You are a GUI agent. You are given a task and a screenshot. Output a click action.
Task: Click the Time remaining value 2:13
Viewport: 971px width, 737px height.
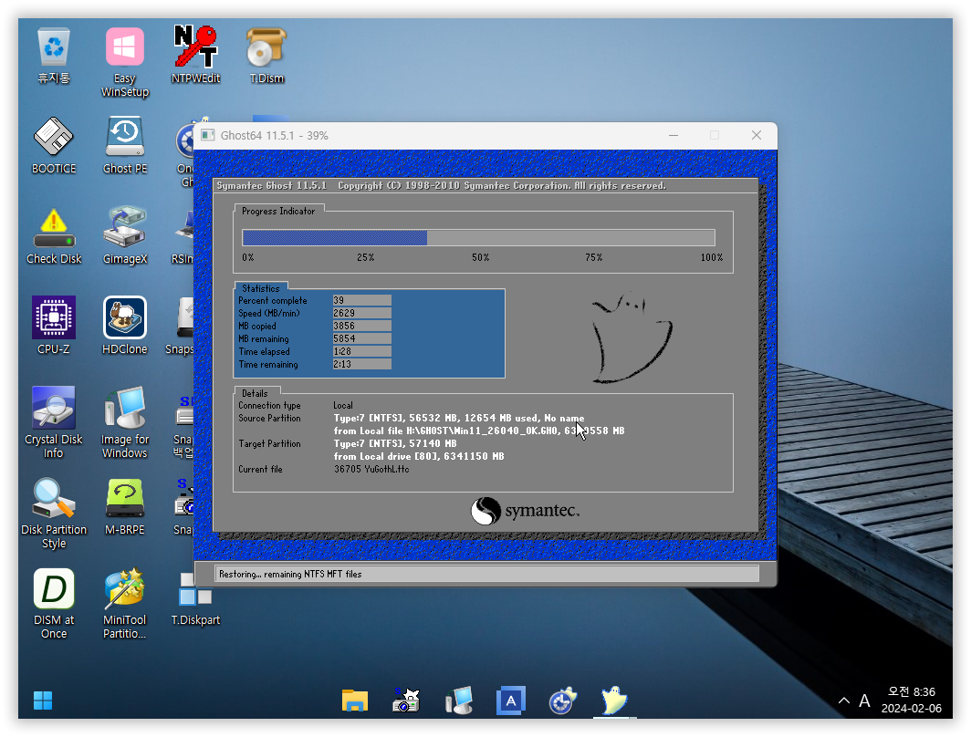coord(361,365)
